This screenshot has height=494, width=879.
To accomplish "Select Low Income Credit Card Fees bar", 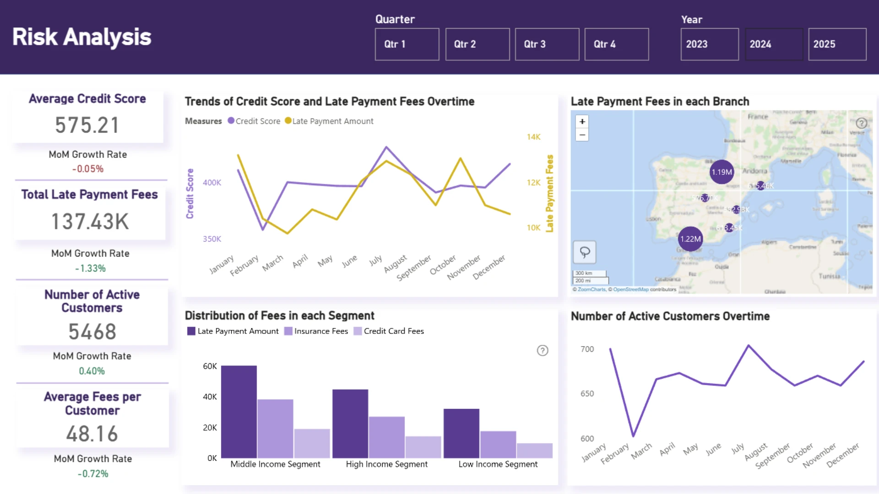I will tap(535, 451).
